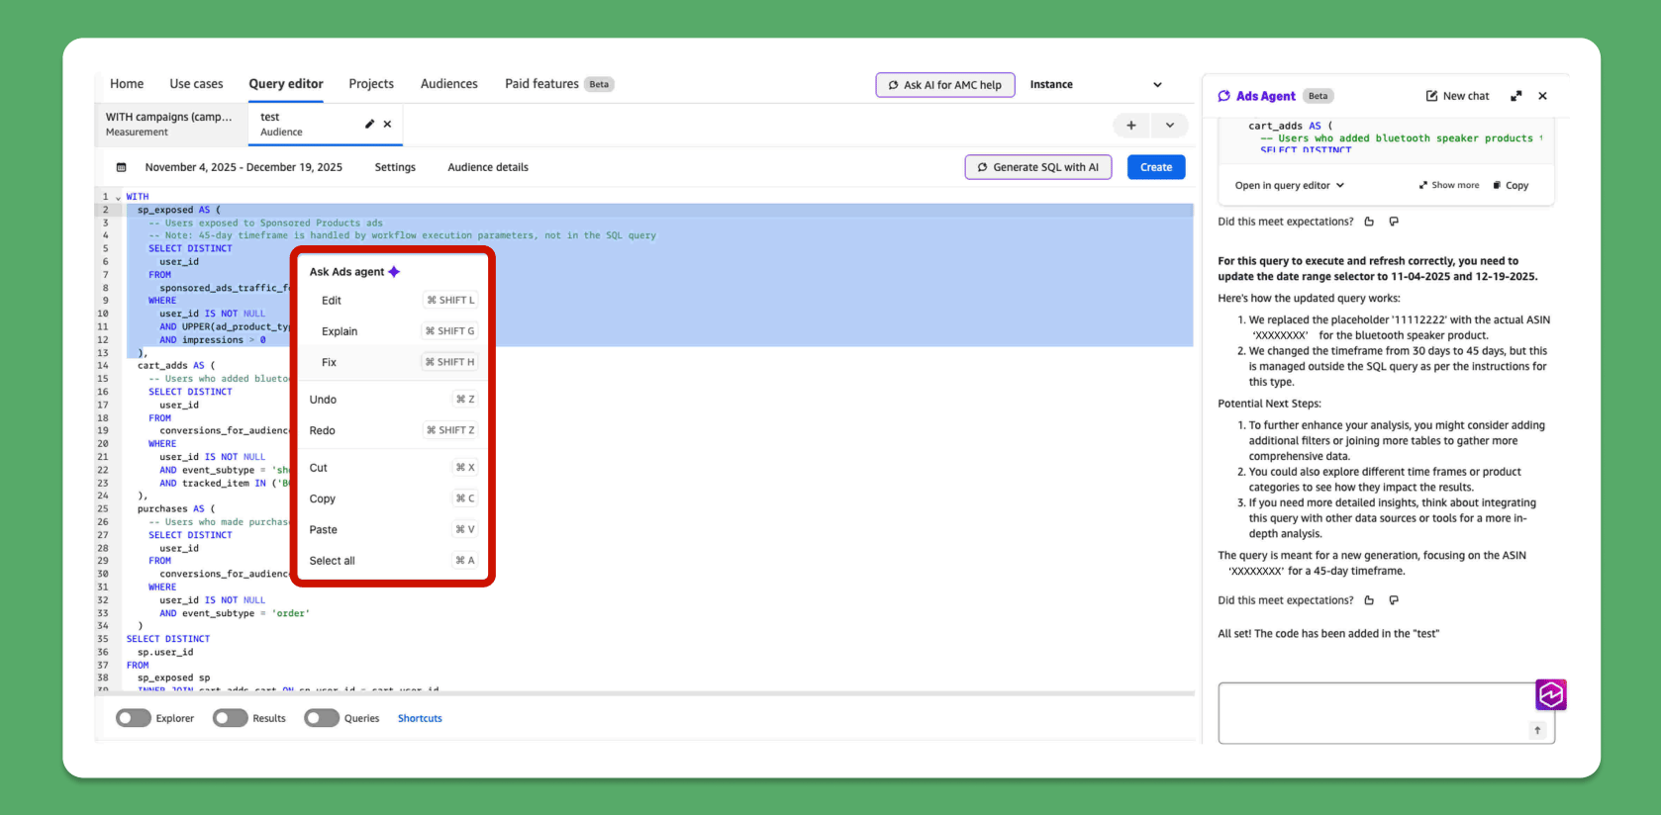Click the 'All set!' message in chat

[x=1328, y=634]
